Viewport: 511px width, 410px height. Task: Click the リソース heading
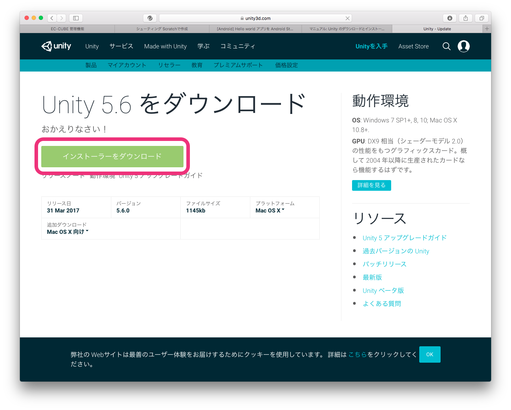pos(379,219)
